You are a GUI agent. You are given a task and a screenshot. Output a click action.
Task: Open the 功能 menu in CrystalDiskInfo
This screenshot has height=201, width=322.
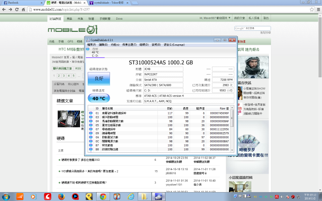[x=115, y=45]
